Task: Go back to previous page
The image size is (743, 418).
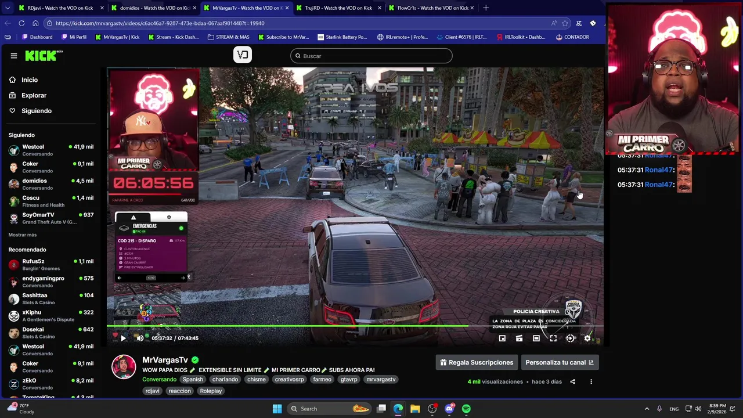Action: (7, 23)
